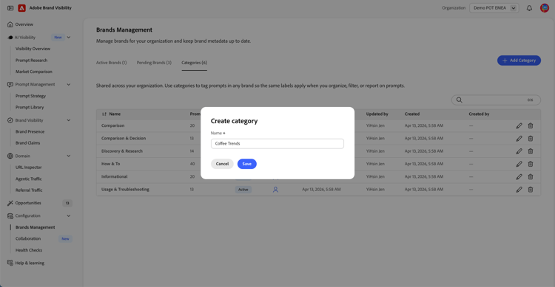The image size is (555, 287).
Task: Open Visibility Overview page
Action: click(33, 49)
